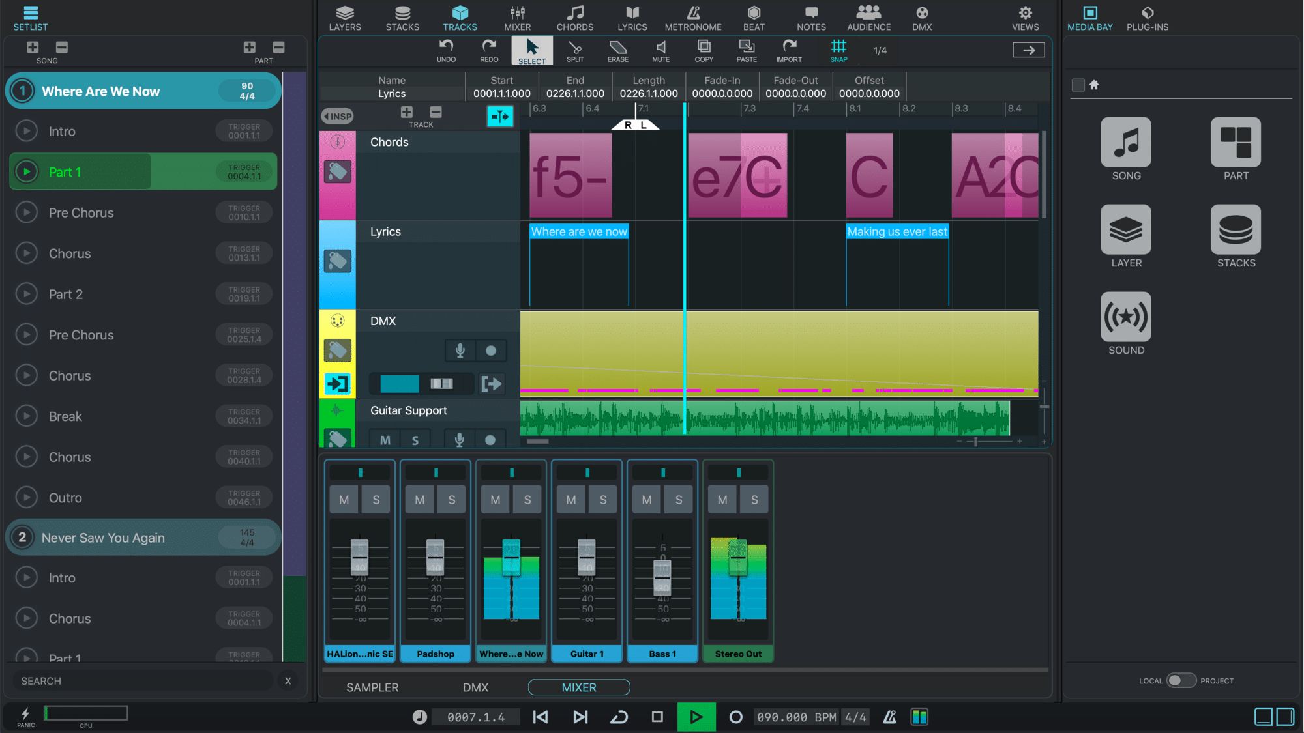
Task: Toggle the Snap tool on
Action: click(x=839, y=50)
